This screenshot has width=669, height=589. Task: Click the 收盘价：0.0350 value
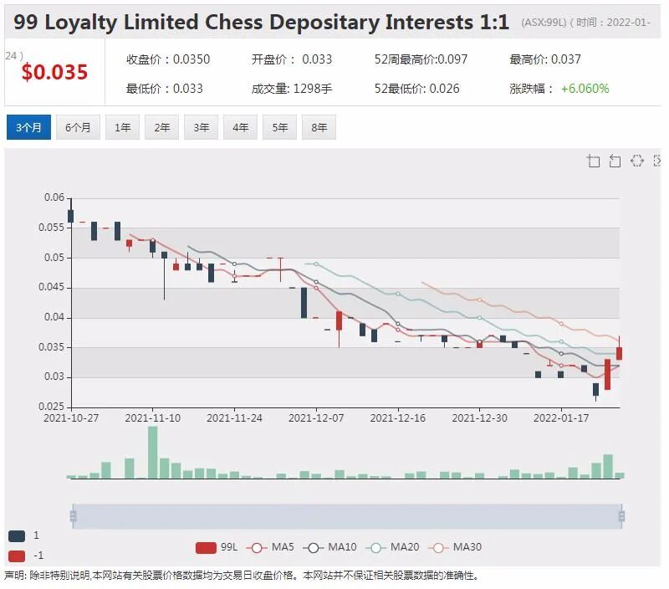(168, 59)
